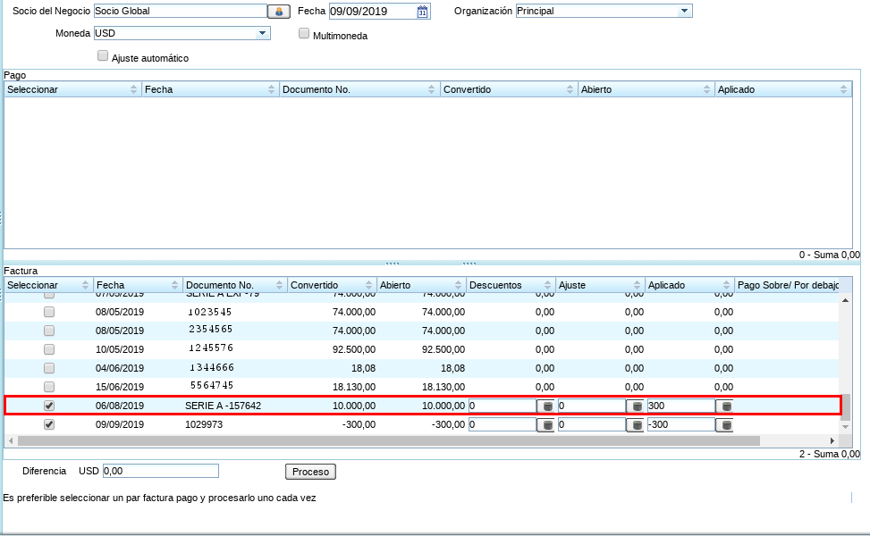The height and width of the screenshot is (536, 870).
Task: Open the Fecha calendar picker
Action: tap(423, 12)
